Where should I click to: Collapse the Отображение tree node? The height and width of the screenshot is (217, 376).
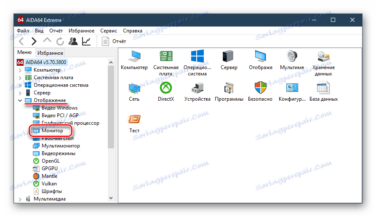click(x=20, y=100)
